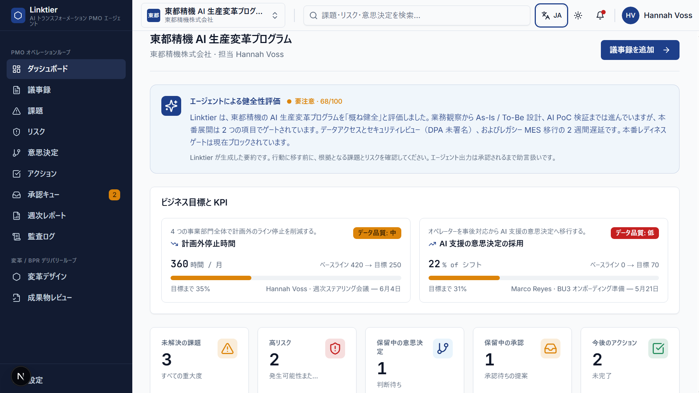This screenshot has width=699, height=393.
Task: Click ベースライン 0 → 目標 70 text
Action: tap(624, 265)
